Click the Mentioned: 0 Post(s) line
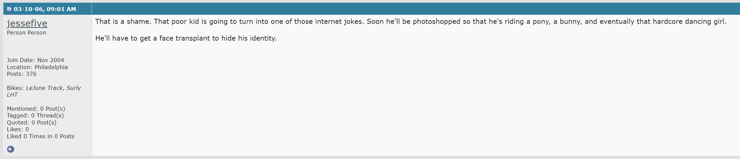The image size is (740, 159). tap(36, 109)
